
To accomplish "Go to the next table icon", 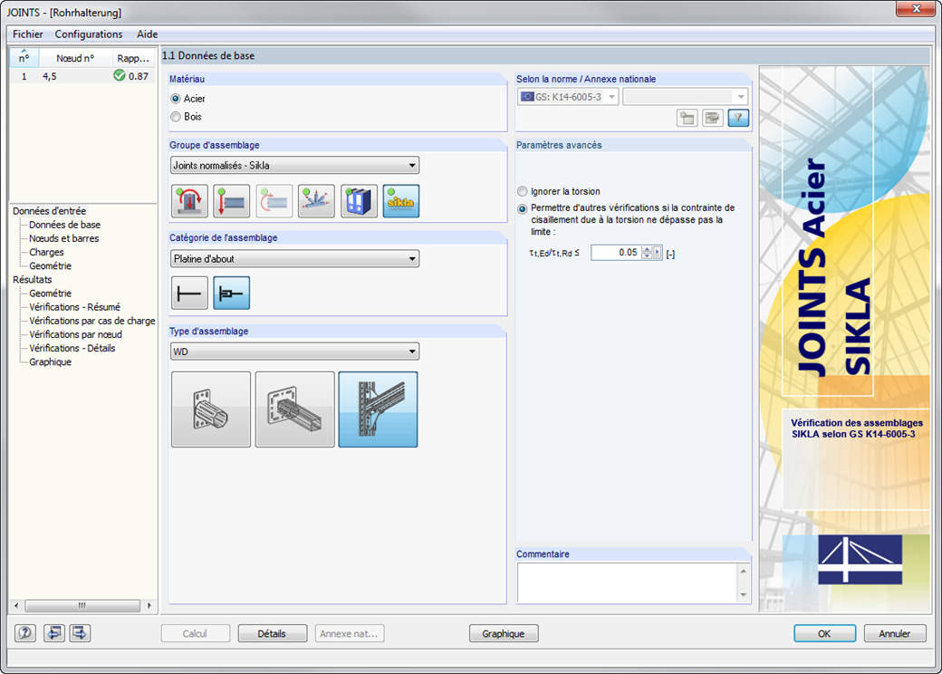I will (x=80, y=632).
